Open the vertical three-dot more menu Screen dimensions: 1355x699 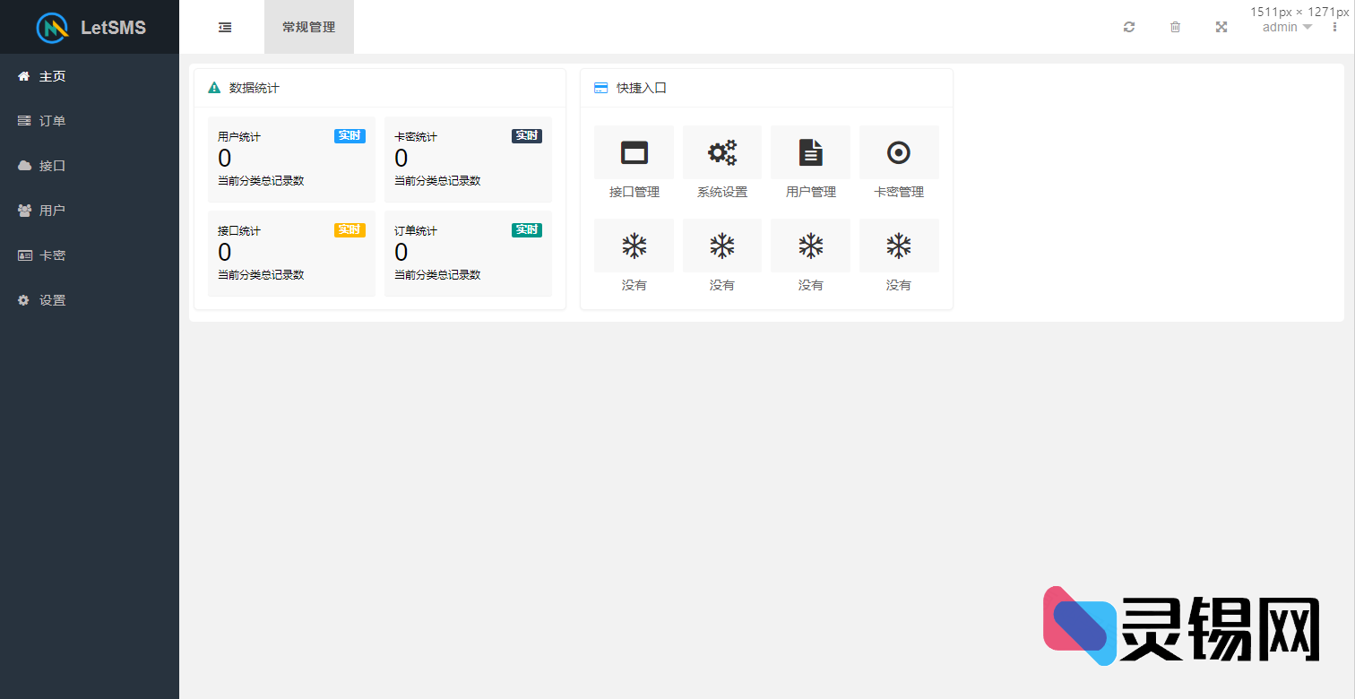1334,27
